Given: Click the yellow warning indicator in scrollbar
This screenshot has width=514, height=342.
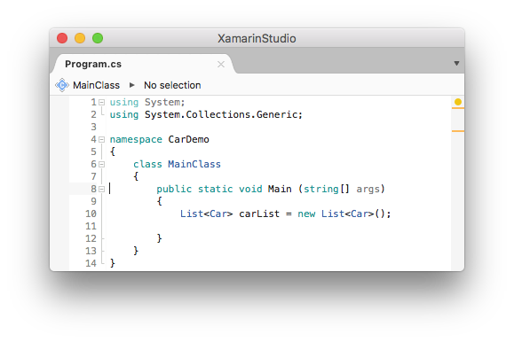Looking at the screenshot, I should [458, 102].
